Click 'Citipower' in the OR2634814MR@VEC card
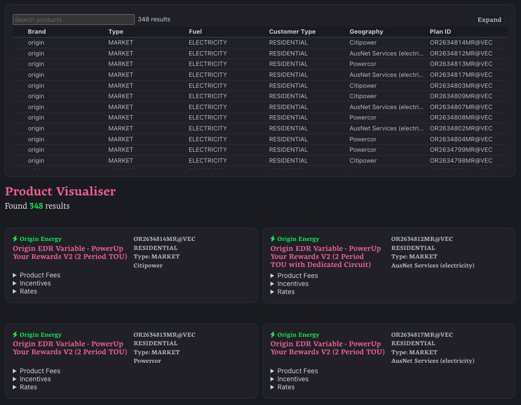Image resolution: width=521 pixels, height=405 pixels. pyautogui.click(x=148, y=266)
